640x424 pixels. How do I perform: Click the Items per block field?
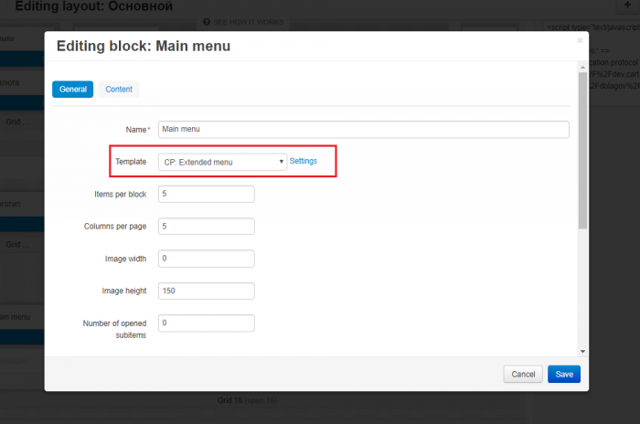click(207, 194)
